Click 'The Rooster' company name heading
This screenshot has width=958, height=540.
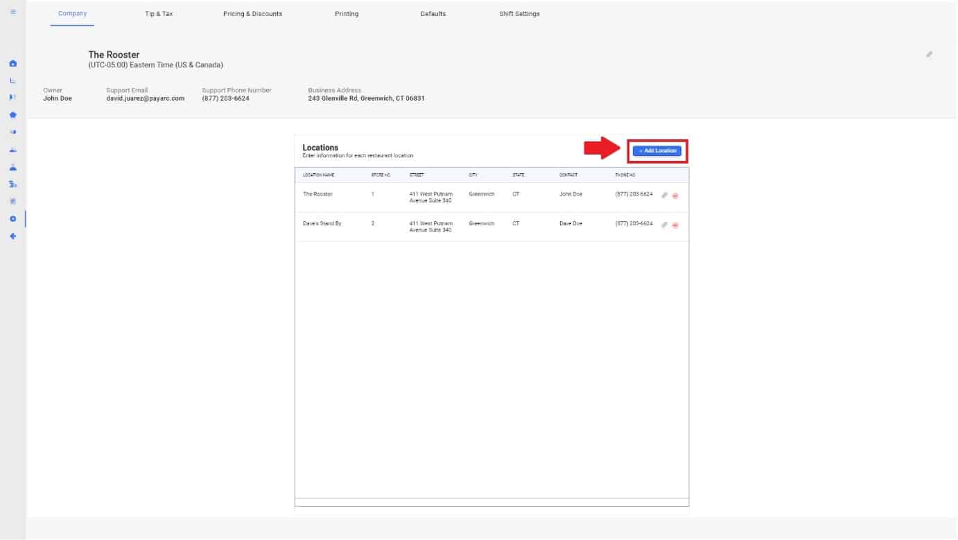114,55
